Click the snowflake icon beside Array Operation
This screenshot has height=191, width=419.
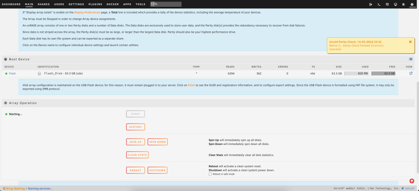click(5, 103)
